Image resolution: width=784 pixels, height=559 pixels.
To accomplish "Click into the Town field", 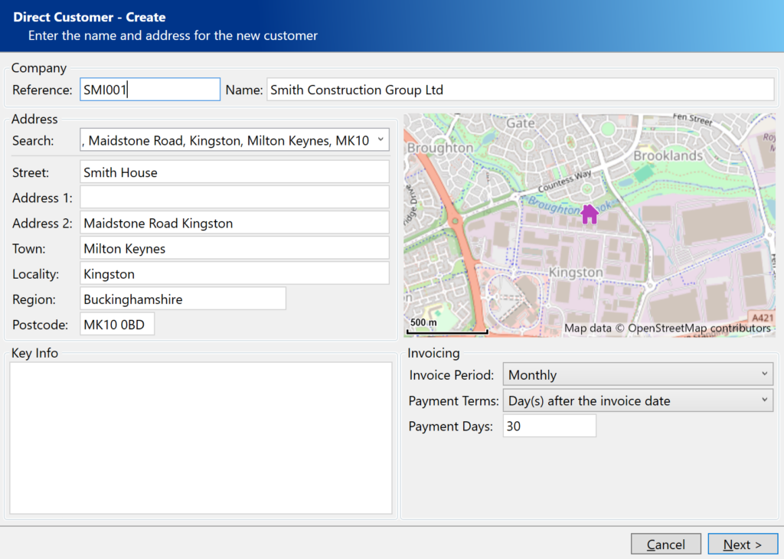I will coord(234,249).
